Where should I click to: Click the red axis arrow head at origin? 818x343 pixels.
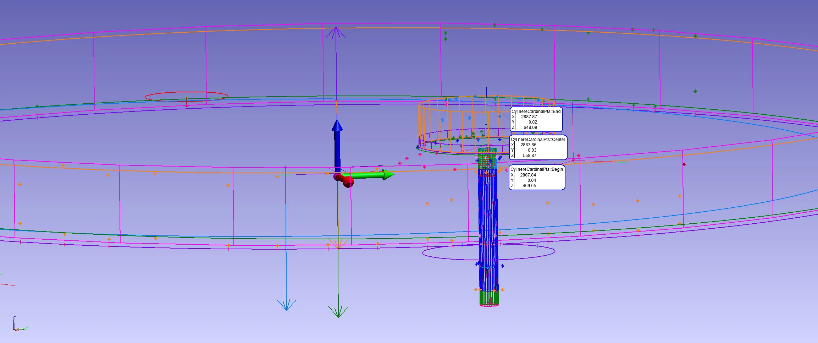pos(348,181)
